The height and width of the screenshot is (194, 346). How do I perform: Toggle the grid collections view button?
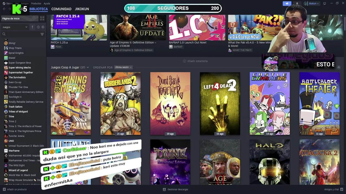point(42,18)
